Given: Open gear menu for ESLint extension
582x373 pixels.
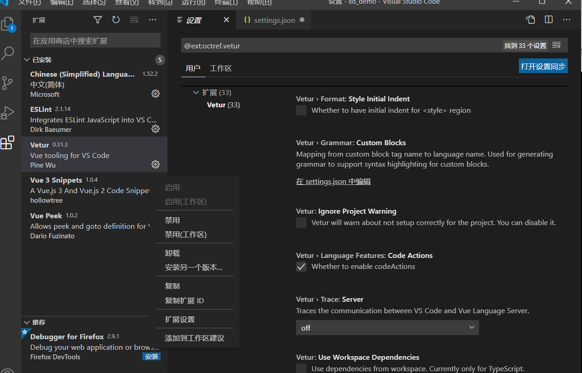Looking at the screenshot, I should [156, 129].
